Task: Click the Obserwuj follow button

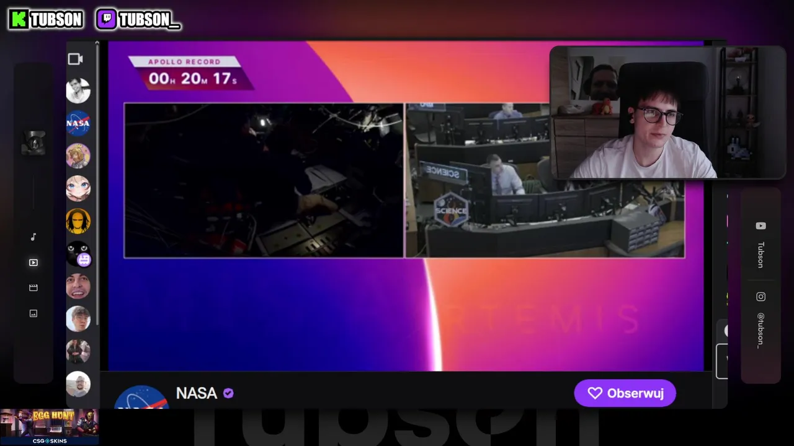Action: coord(625,393)
